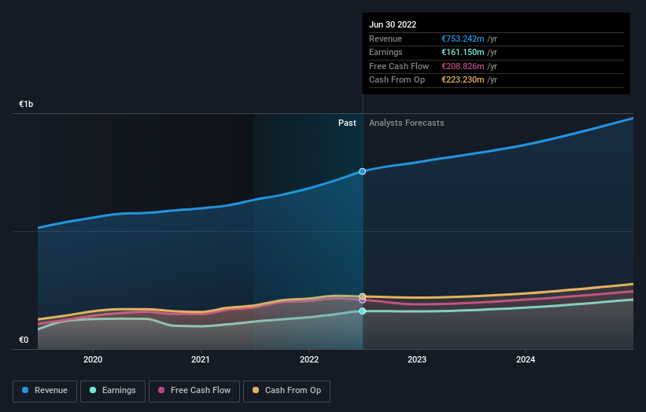The width and height of the screenshot is (646, 412).
Task: Click the Cash From Op label in tooltip
Action: 397,80
